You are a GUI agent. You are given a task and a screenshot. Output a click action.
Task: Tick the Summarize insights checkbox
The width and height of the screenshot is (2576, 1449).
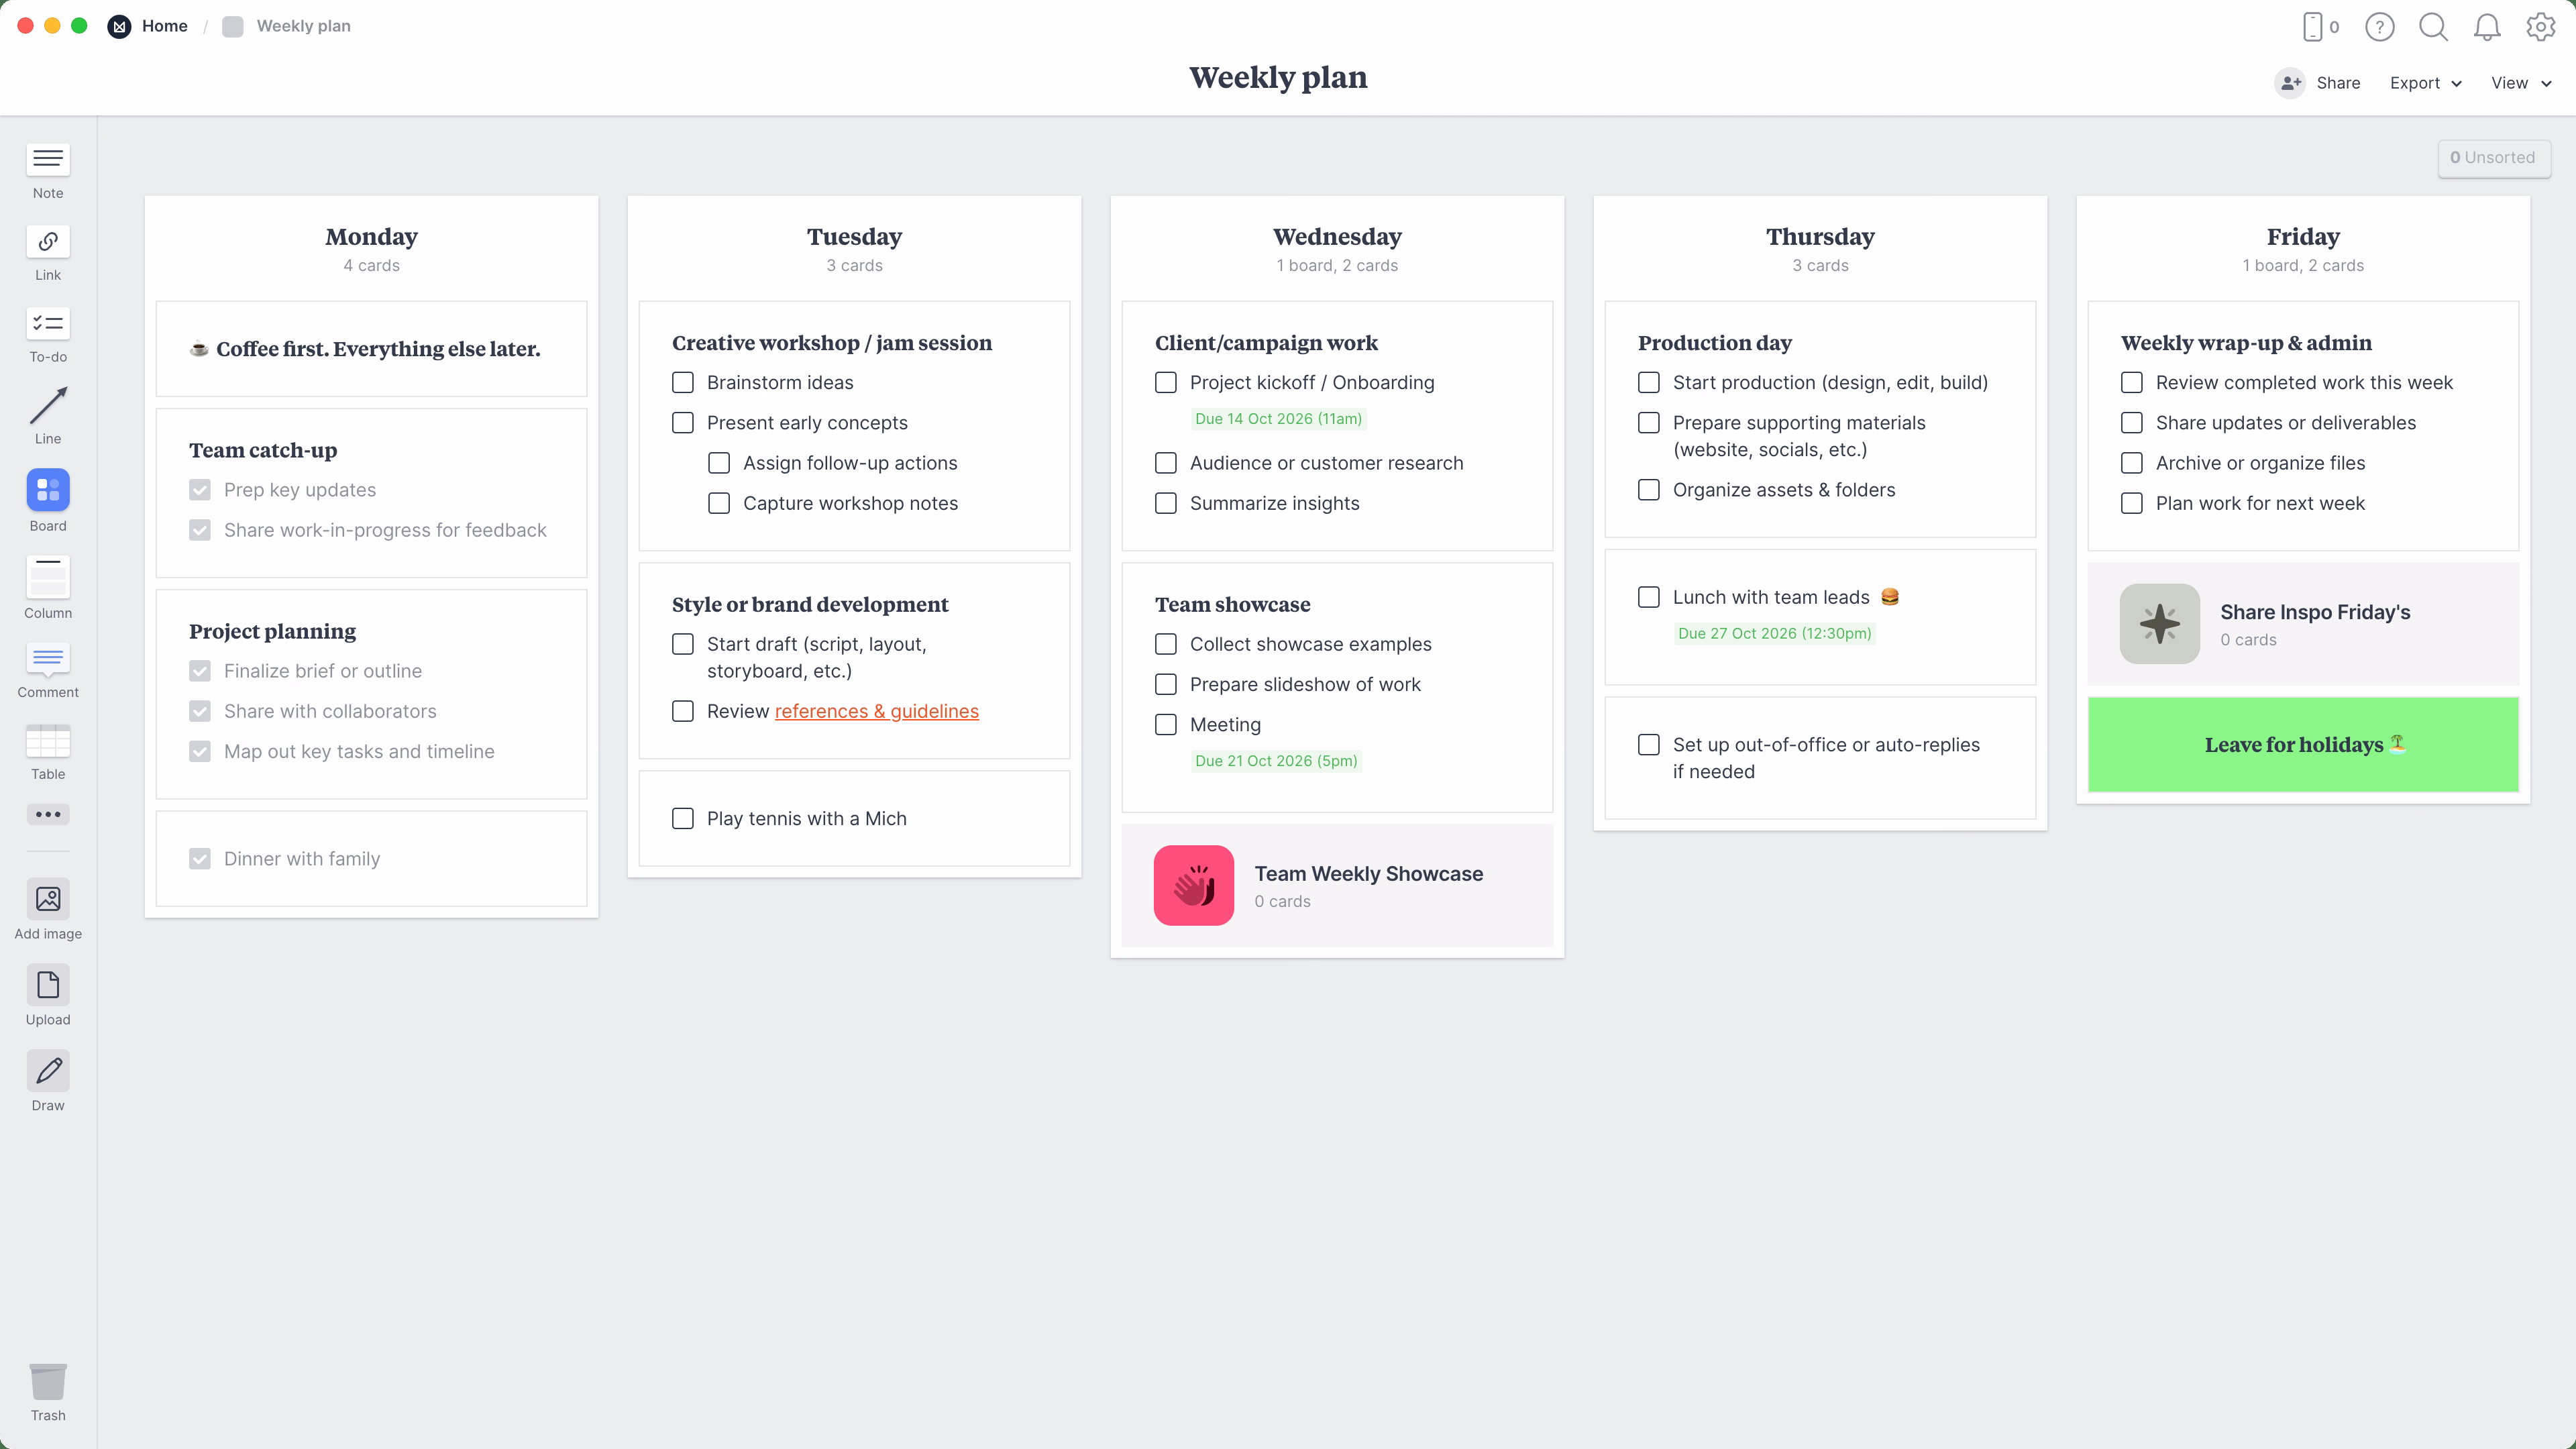click(1166, 503)
